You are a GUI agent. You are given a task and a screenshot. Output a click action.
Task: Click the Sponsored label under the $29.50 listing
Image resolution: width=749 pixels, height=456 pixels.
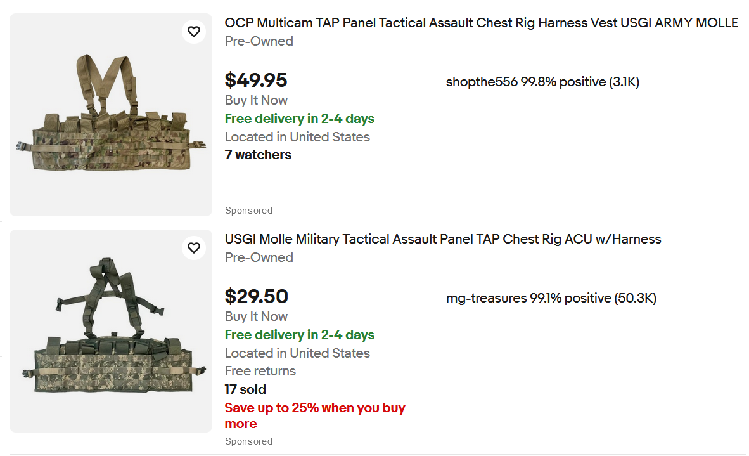tap(248, 441)
